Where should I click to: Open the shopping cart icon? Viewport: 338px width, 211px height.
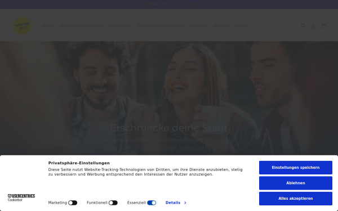tap(324, 26)
